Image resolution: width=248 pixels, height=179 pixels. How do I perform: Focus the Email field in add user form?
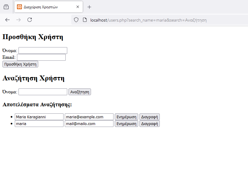point(41,57)
